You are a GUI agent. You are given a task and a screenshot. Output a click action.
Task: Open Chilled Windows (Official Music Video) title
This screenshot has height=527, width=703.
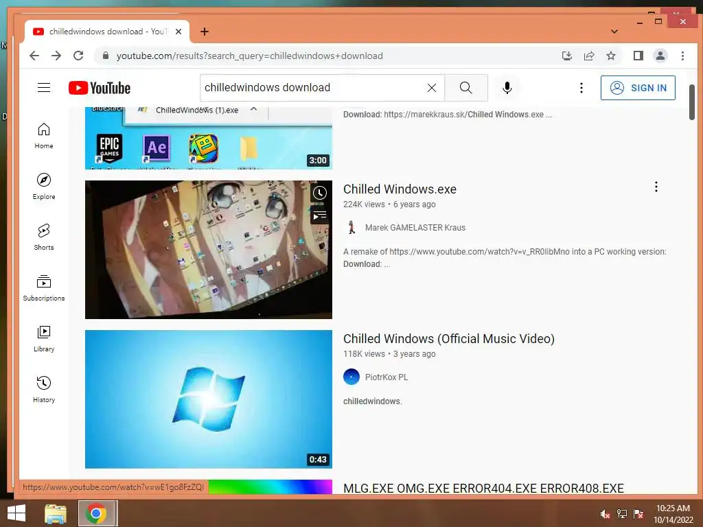[x=449, y=339]
